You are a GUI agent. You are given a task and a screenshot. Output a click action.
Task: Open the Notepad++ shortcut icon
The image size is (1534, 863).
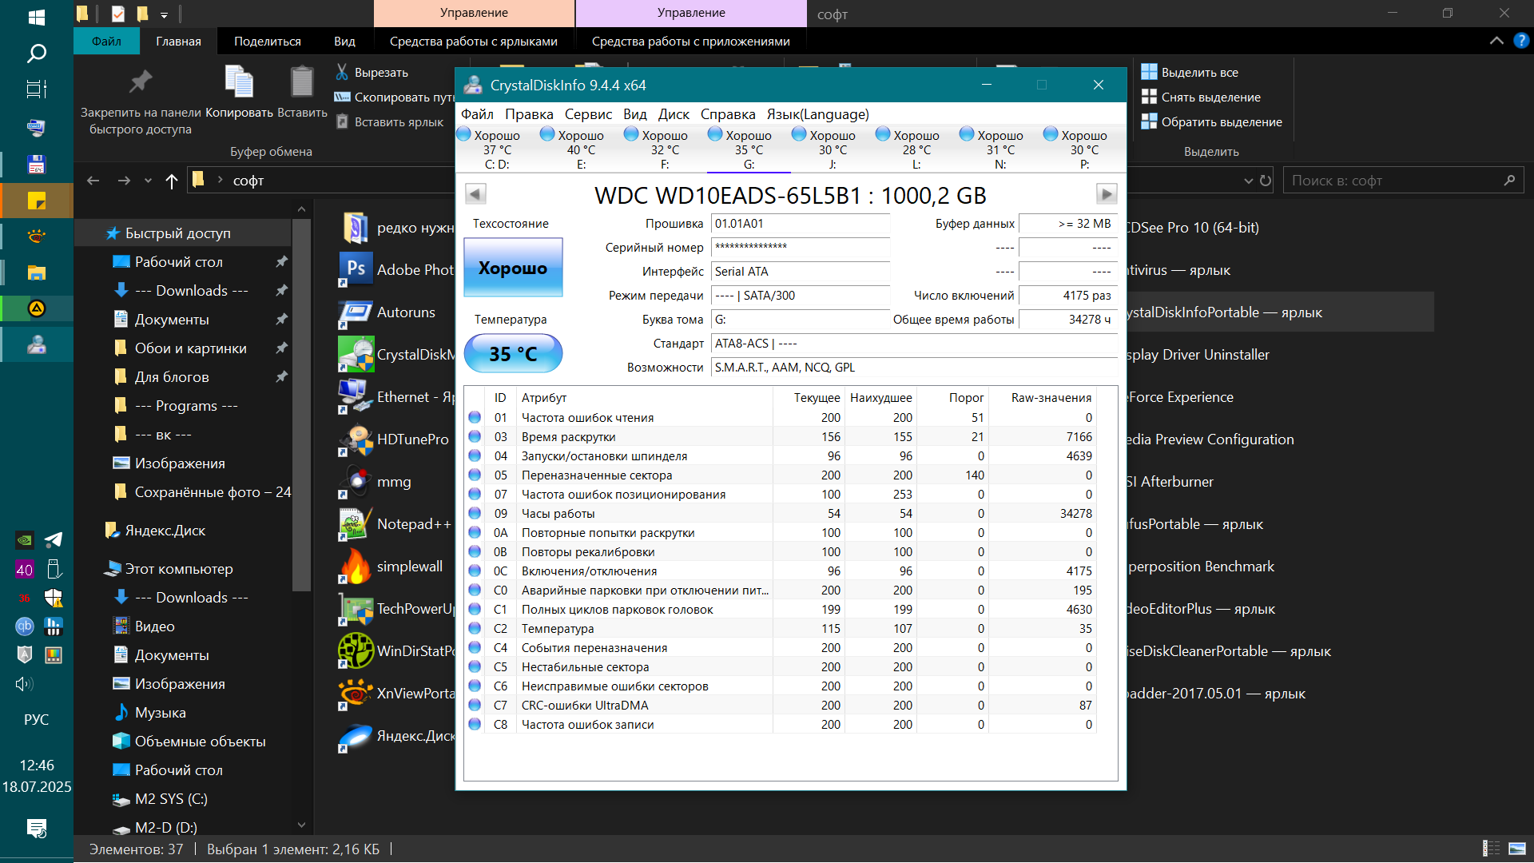click(x=356, y=524)
